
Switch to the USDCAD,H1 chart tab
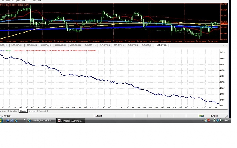pos(61,45)
